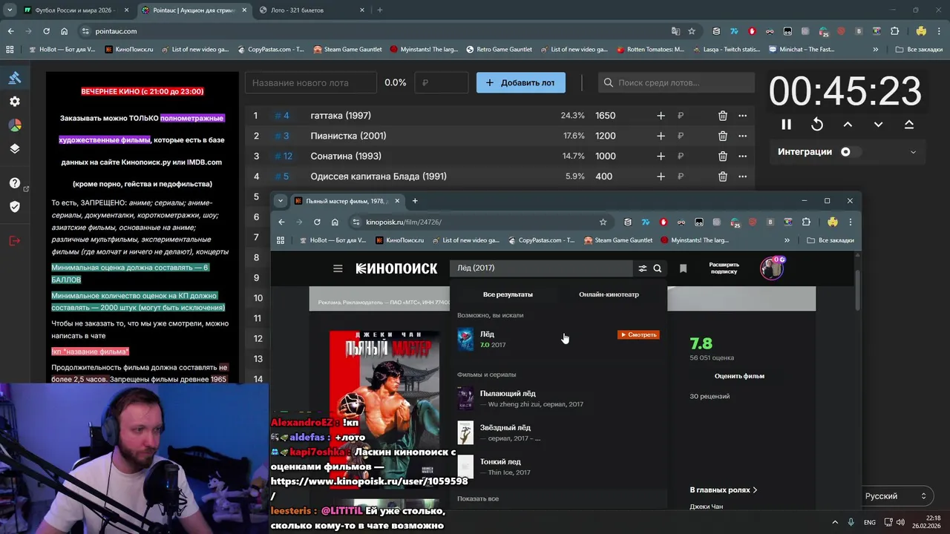Click Показать все search results link
This screenshot has height=534, width=950.
click(478, 498)
